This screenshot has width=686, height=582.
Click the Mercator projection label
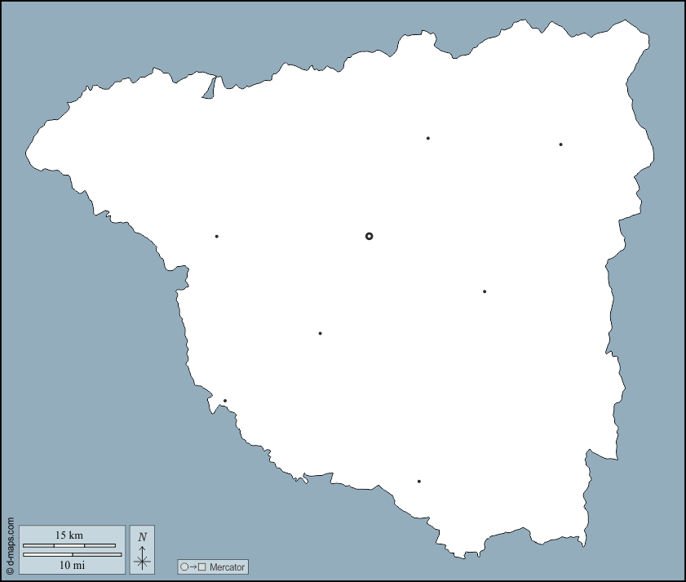click(x=226, y=566)
